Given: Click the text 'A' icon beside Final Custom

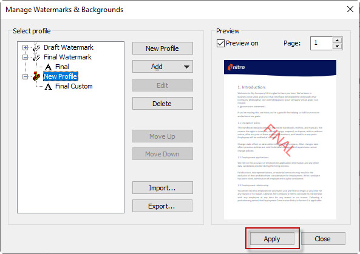Looking at the screenshot, I should point(48,87).
